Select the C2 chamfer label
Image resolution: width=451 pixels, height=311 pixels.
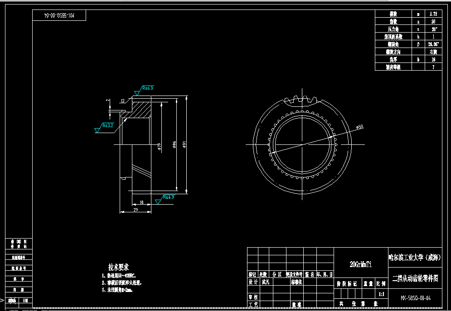tap(123, 100)
